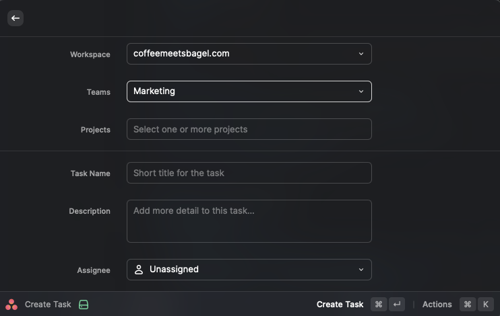
Task: Focus the Task Name input field
Action: (x=249, y=173)
